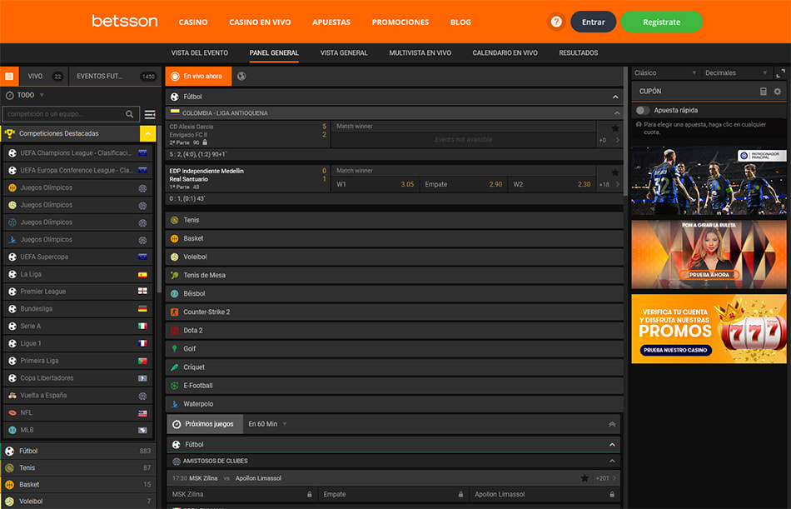Image resolution: width=791 pixels, height=509 pixels.
Task: Click the Competiciones Destacadas trophy icon
Action: (x=10, y=133)
